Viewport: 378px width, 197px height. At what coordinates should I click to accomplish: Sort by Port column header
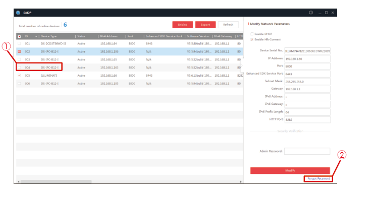tap(130, 36)
